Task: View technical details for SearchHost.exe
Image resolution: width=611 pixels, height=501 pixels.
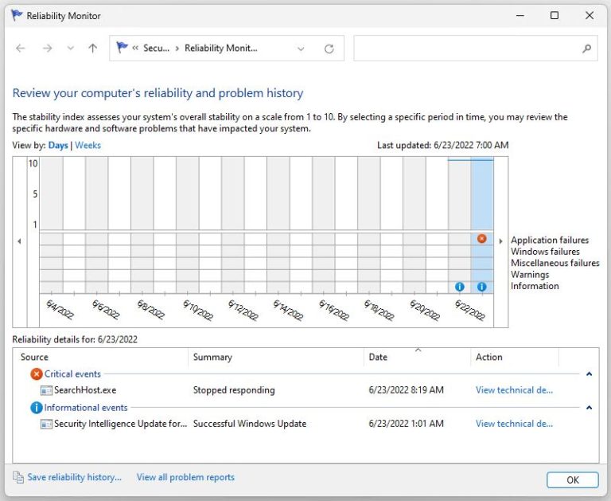Action: click(x=514, y=390)
